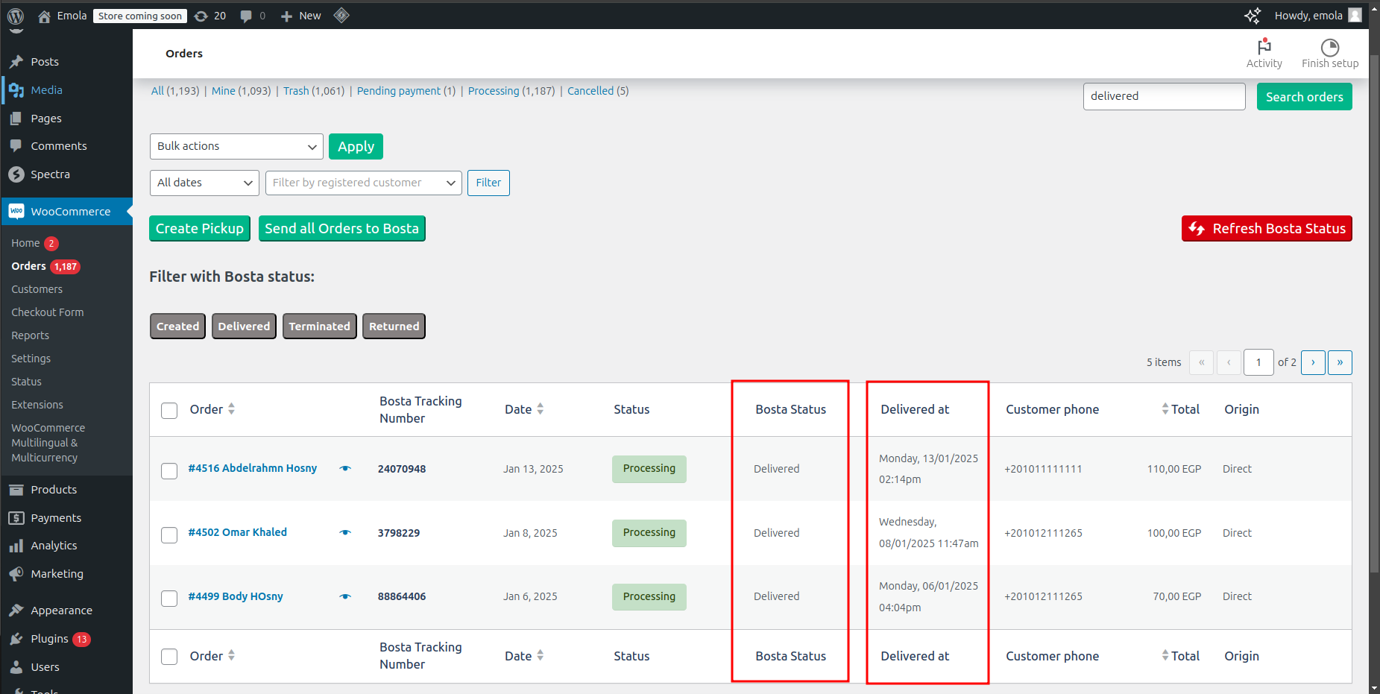1380x694 pixels.
Task: Click the diamond icon in admin bar
Action: click(x=341, y=15)
